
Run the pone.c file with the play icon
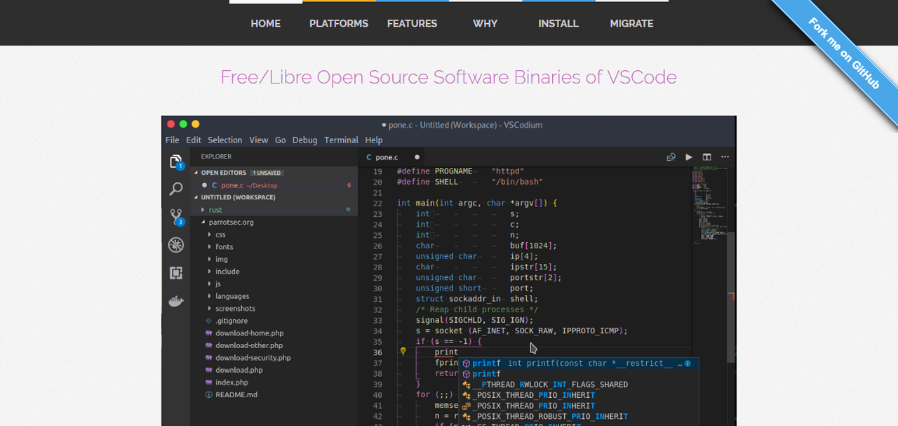pyautogui.click(x=688, y=157)
